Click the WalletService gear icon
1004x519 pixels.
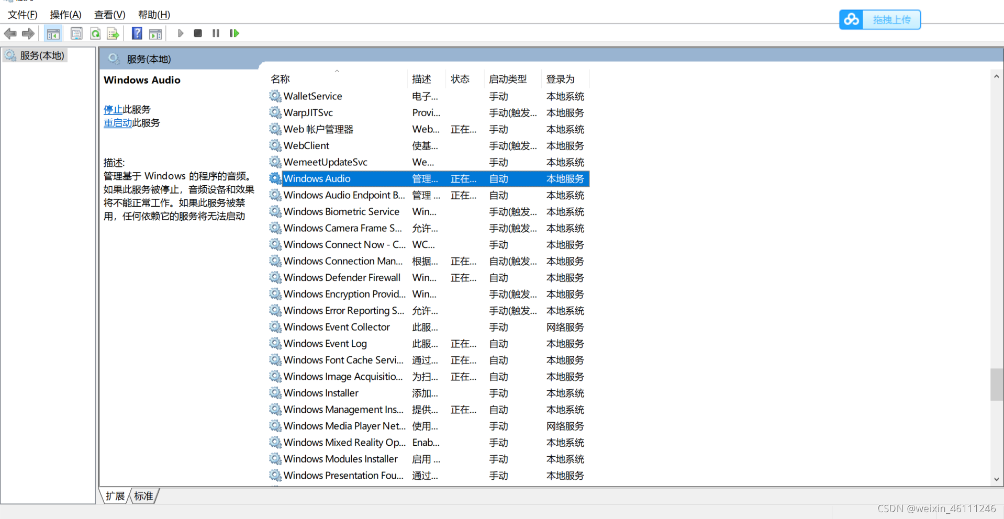point(275,96)
